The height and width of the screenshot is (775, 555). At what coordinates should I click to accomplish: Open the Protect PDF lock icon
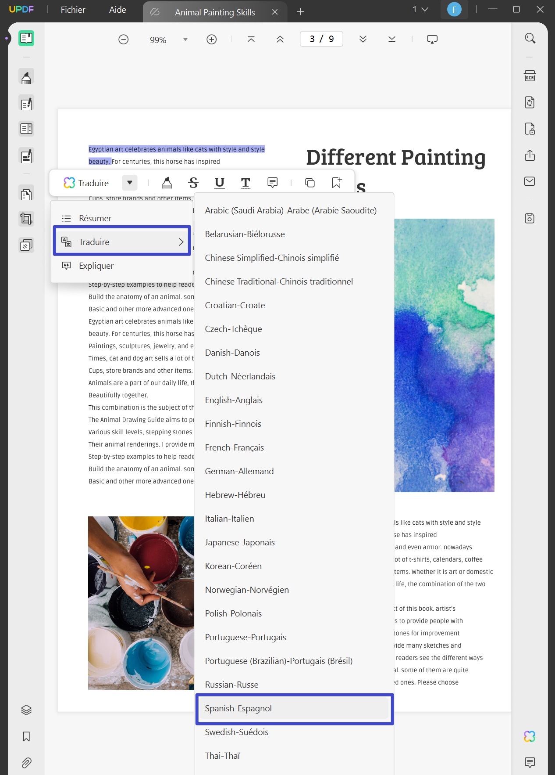coord(530,129)
